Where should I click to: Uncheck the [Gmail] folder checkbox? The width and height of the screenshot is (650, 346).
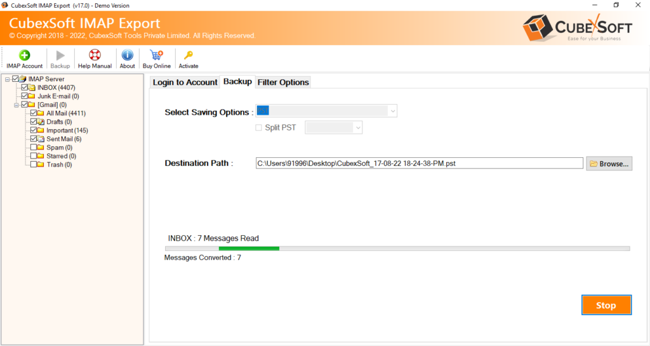(25, 105)
